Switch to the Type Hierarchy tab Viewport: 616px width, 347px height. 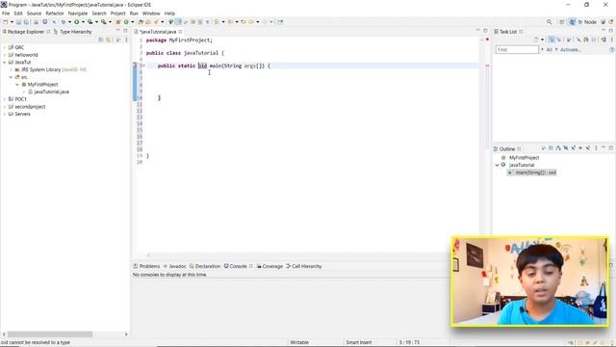(x=75, y=32)
